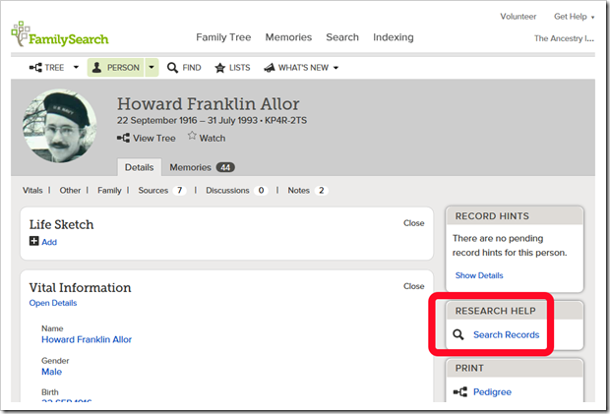Click The Ancestry I... account name
The height and width of the screenshot is (414, 610).
pyautogui.click(x=564, y=38)
